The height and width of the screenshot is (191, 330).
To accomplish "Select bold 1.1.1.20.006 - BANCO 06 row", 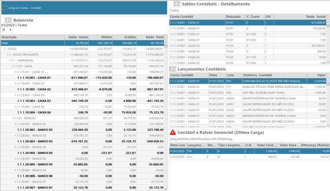I will (x=82, y=176).
